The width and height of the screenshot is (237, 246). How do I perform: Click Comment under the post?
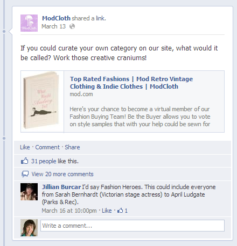(47, 147)
